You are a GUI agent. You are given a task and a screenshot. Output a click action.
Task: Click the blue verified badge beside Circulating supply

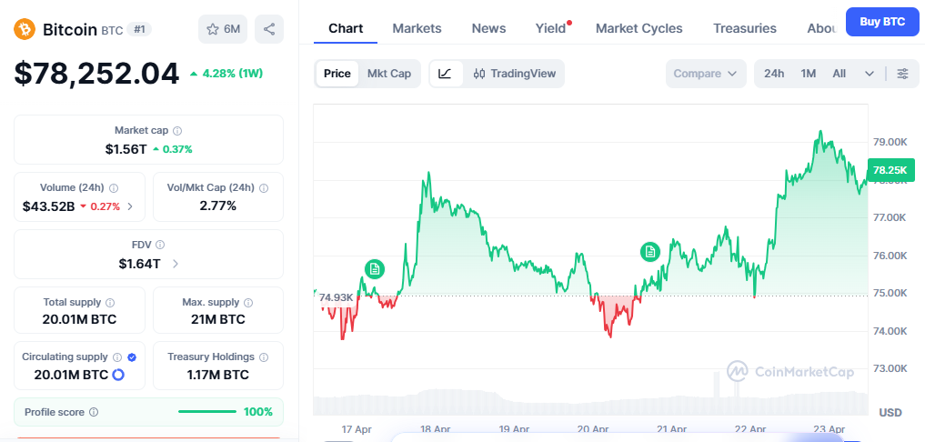pos(132,357)
